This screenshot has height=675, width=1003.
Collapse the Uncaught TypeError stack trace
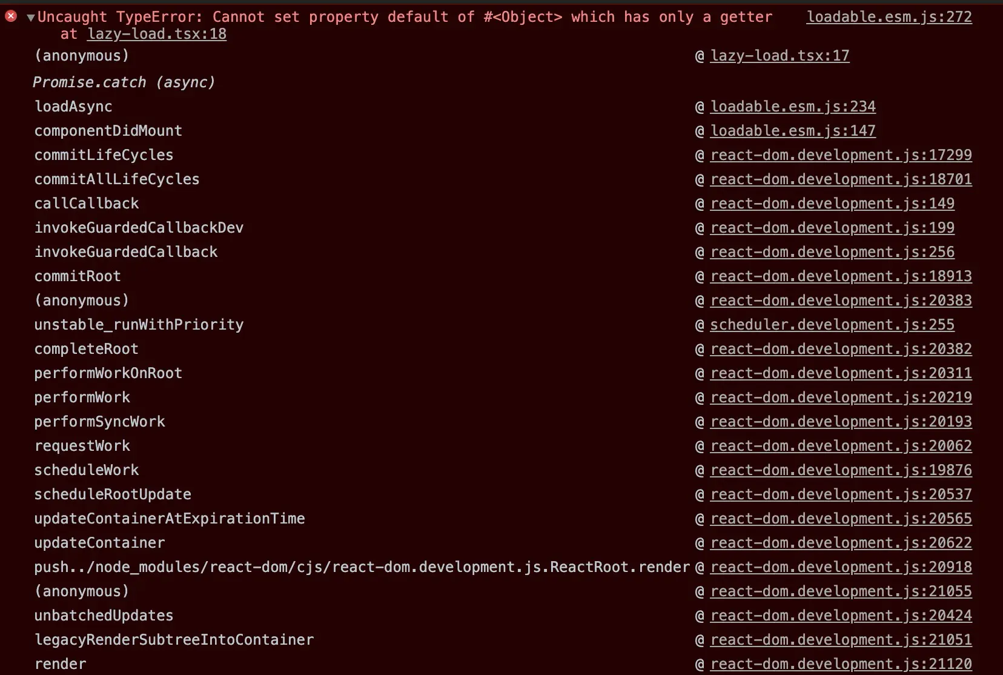[30, 18]
